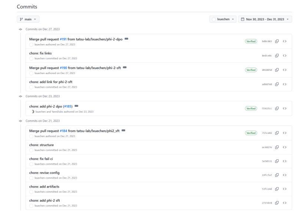
Task: Open commit hash 715ce02
Action: pos(267,133)
